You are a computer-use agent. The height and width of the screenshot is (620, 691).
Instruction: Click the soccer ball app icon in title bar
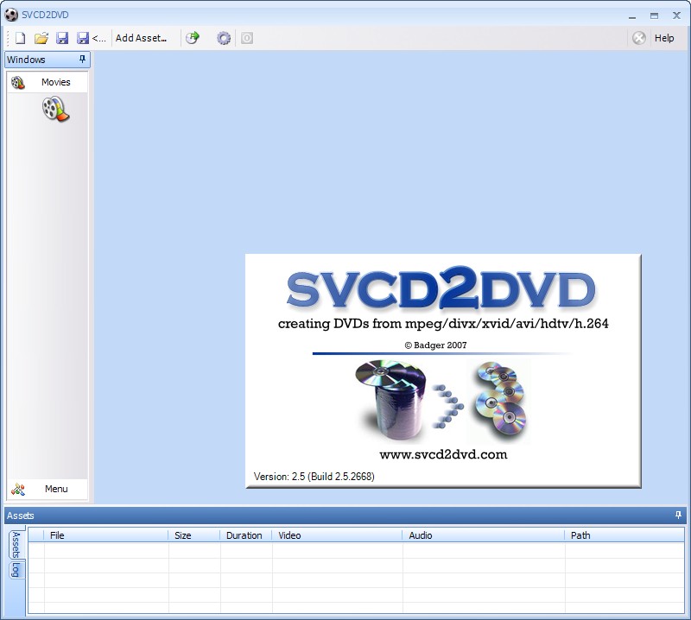click(11, 15)
